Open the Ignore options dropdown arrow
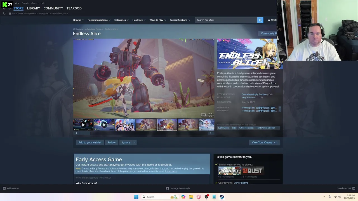 (135, 142)
